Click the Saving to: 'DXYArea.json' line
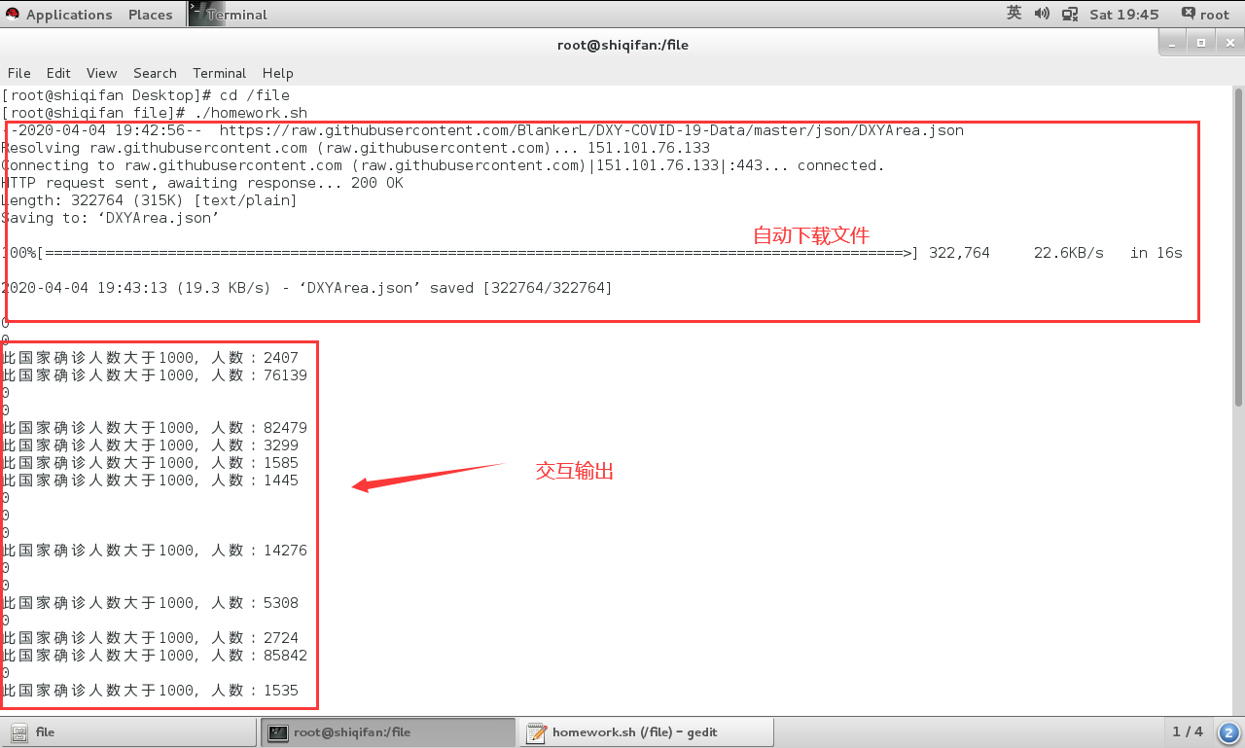1245x748 pixels. click(111, 218)
